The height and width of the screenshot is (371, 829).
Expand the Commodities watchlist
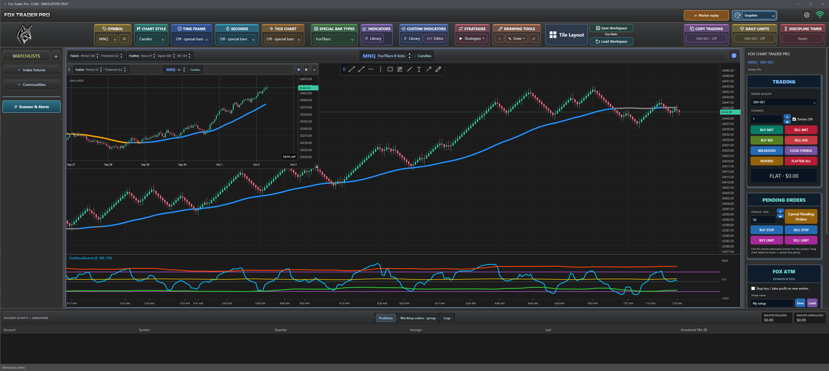tap(32, 85)
